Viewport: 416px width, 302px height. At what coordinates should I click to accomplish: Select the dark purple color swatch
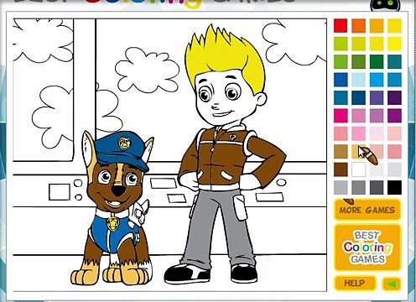coord(394,97)
